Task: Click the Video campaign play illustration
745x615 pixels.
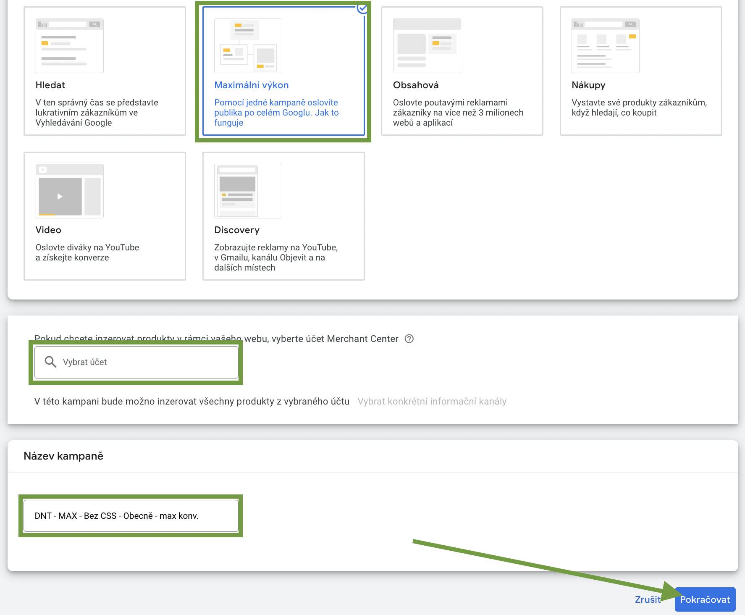Action: click(x=69, y=191)
